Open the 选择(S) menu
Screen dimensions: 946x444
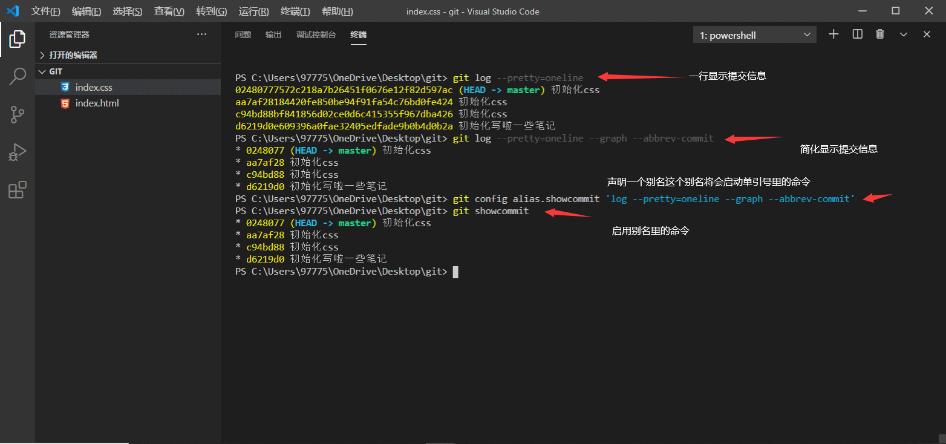click(x=128, y=11)
